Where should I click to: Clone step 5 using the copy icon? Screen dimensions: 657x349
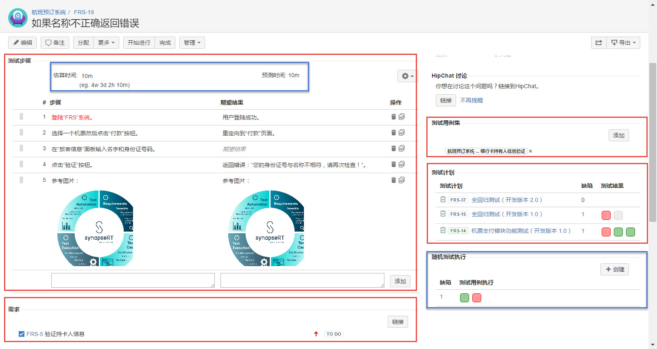pyautogui.click(x=402, y=180)
